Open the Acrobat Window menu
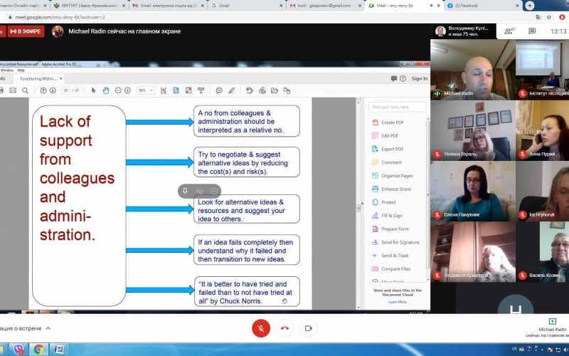Viewport: 569px width, 356px height. pos(7,70)
